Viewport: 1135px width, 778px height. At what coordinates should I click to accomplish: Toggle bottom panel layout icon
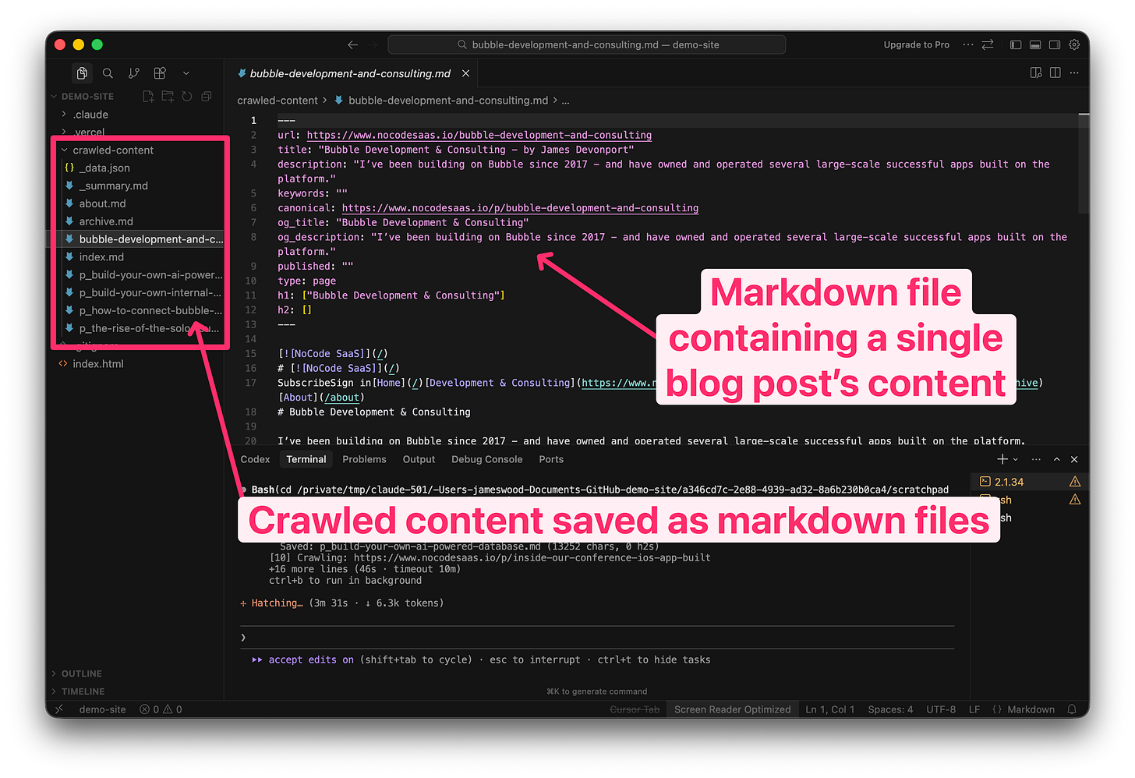coord(1035,45)
